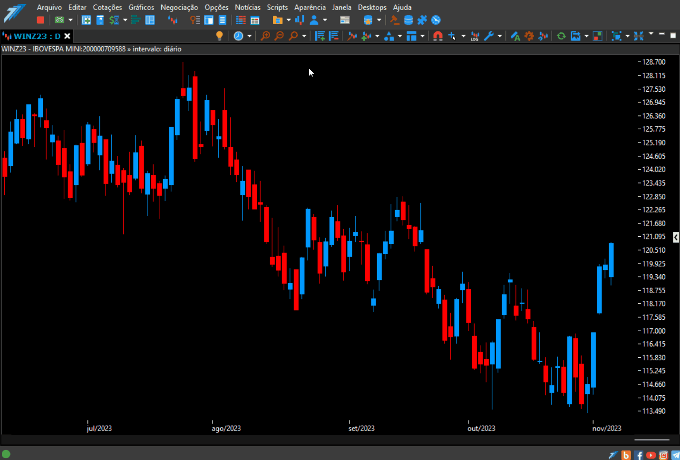Expand the interval clock dropdown arrow
This screenshot has width=680, height=460.
tap(250, 36)
